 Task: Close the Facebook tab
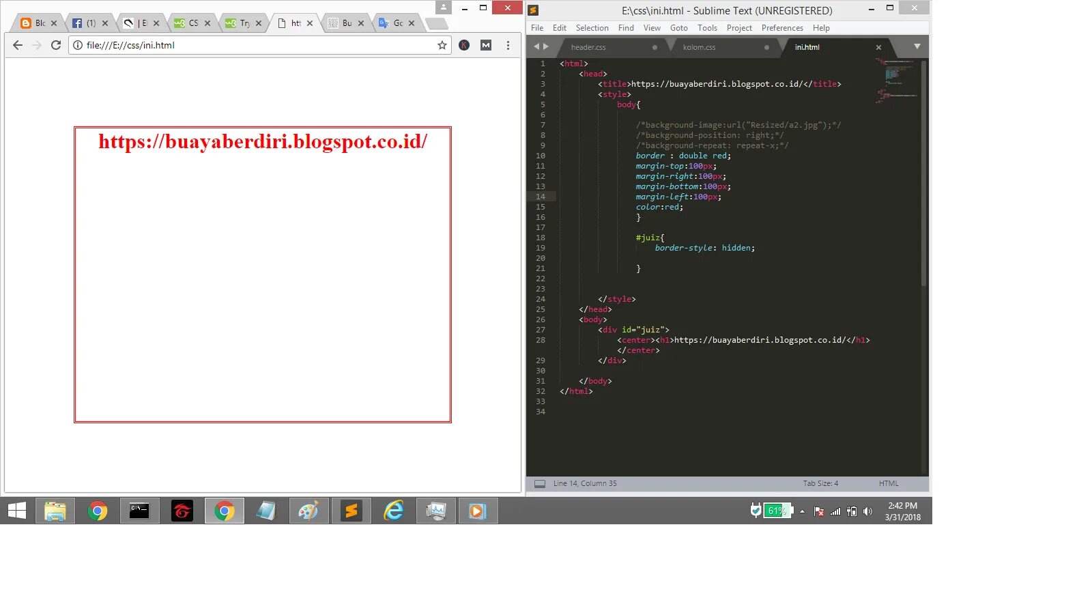coord(105,23)
